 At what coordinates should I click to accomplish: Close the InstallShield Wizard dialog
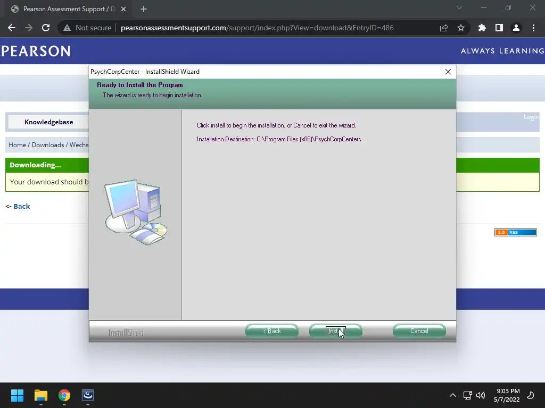coord(448,72)
